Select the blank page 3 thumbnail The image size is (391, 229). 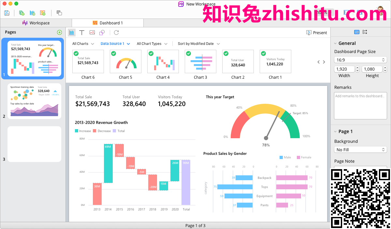(x=34, y=144)
